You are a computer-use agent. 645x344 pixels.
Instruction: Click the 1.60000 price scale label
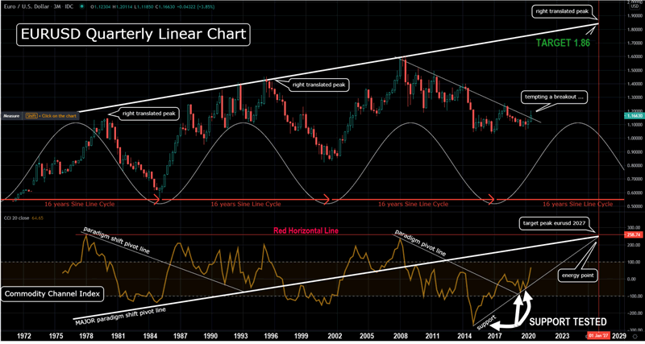tap(635, 56)
